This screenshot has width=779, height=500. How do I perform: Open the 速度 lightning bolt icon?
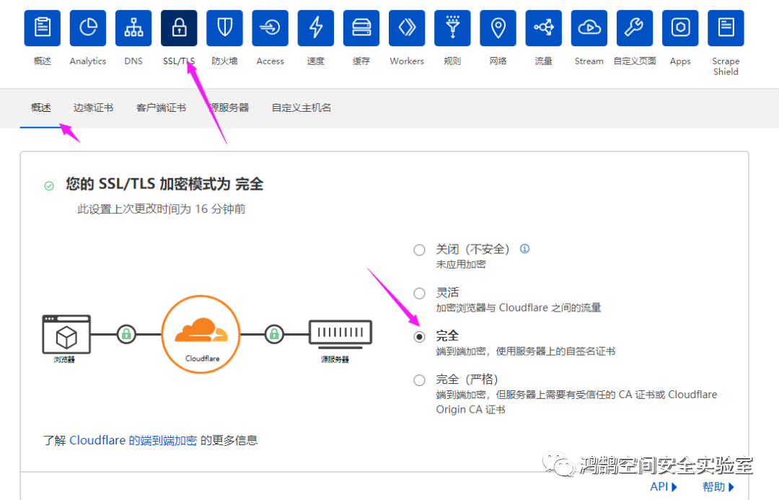315,28
